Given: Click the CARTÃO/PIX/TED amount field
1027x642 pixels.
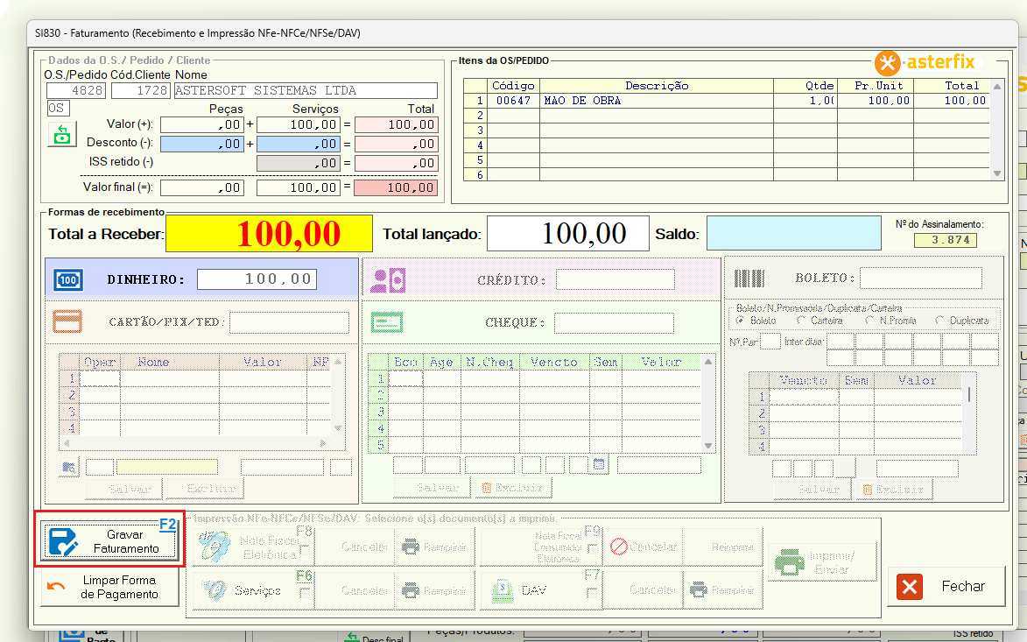Looking at the screenshot, I should tap(290, 322).
